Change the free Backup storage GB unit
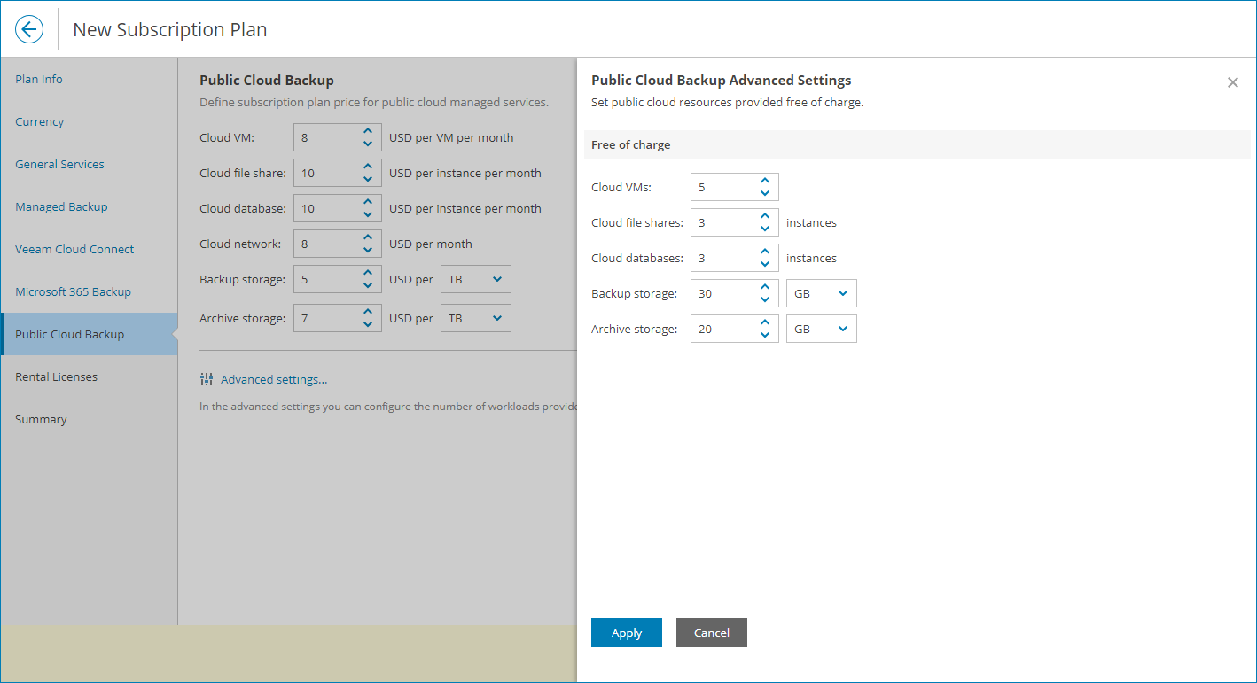The image size is (1257, 683). [x=820, y=292]
